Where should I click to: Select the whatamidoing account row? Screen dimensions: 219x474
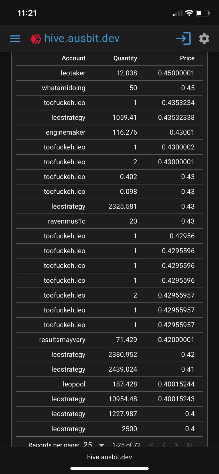click(x=109, y=88)
